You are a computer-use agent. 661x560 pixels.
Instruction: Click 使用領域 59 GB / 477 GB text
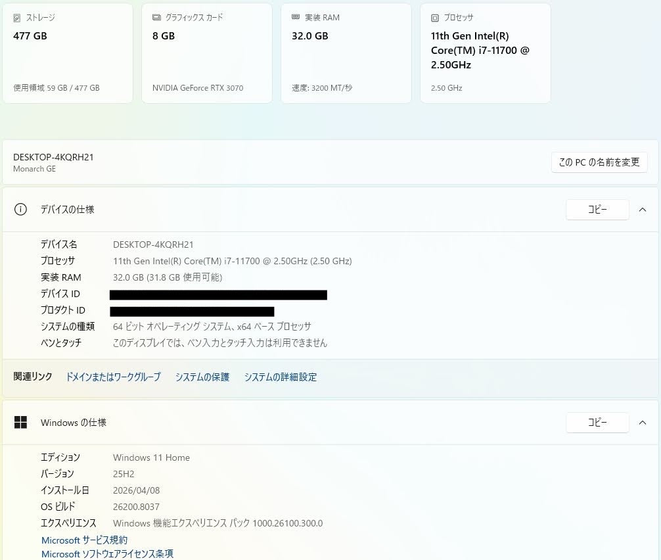click(x=57, y=87)
